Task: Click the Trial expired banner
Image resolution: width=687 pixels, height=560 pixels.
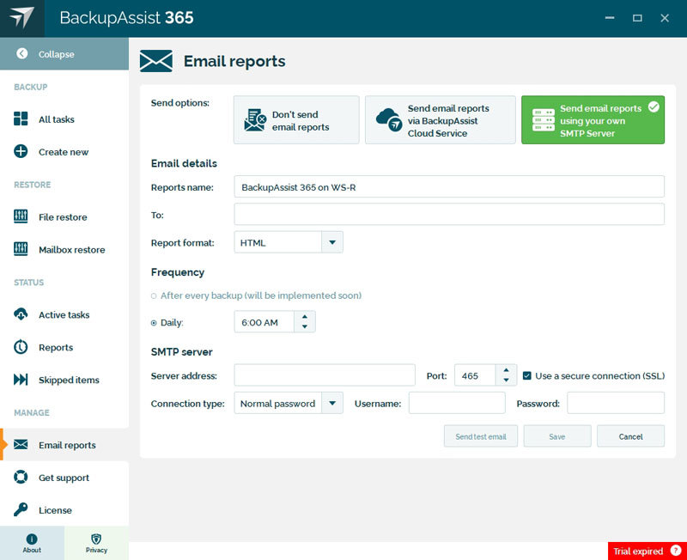Action: point(647,551)
